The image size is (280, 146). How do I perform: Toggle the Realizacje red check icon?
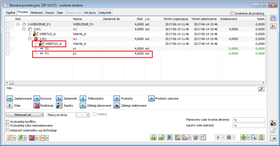[x=37, y=106]
